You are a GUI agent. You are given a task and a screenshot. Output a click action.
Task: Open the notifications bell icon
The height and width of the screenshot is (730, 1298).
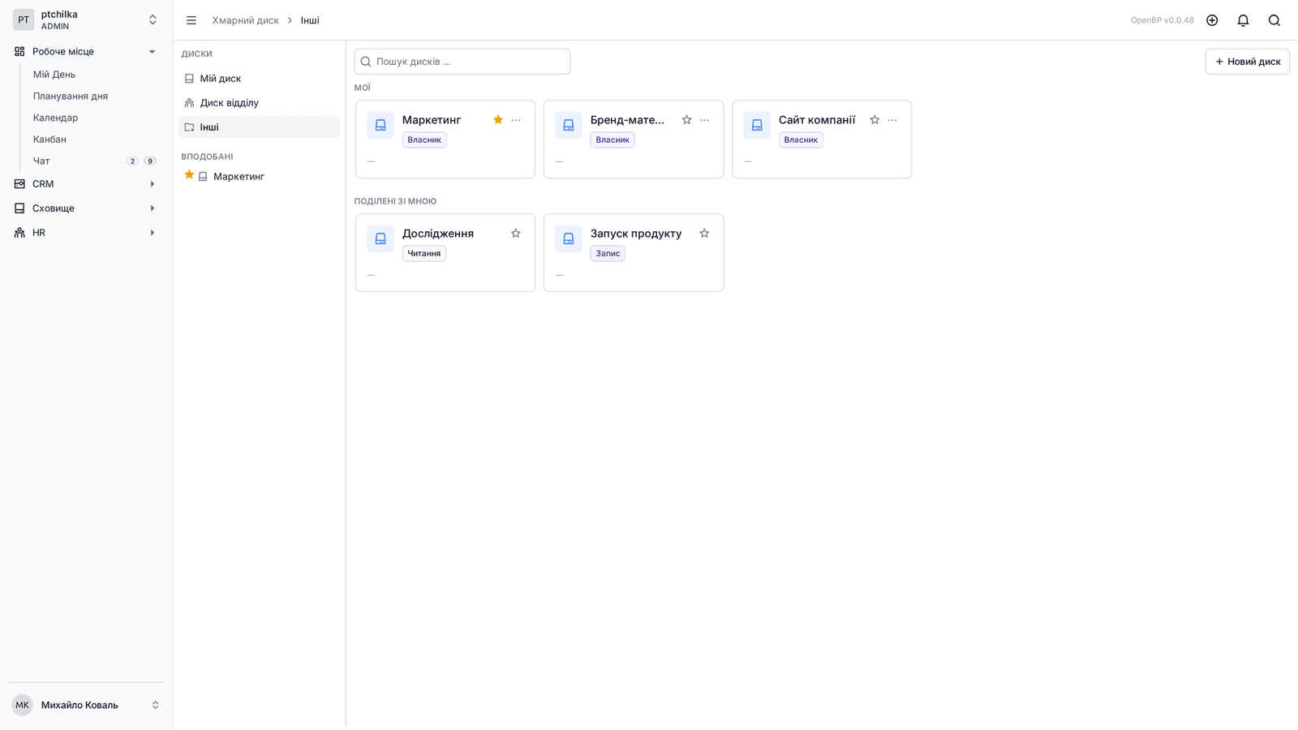(x=1243, y=20)
